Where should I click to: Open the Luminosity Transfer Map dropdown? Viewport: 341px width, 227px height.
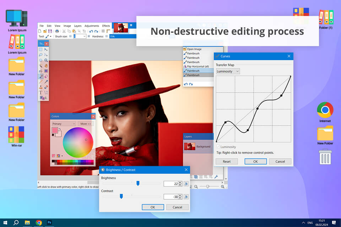[228, 71]
